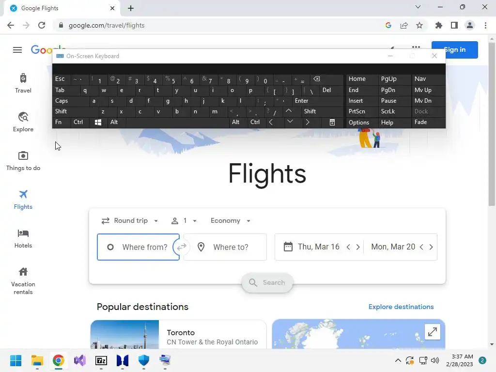Click Options on the On-Screen Keyboard

click(x=362, y=123)
